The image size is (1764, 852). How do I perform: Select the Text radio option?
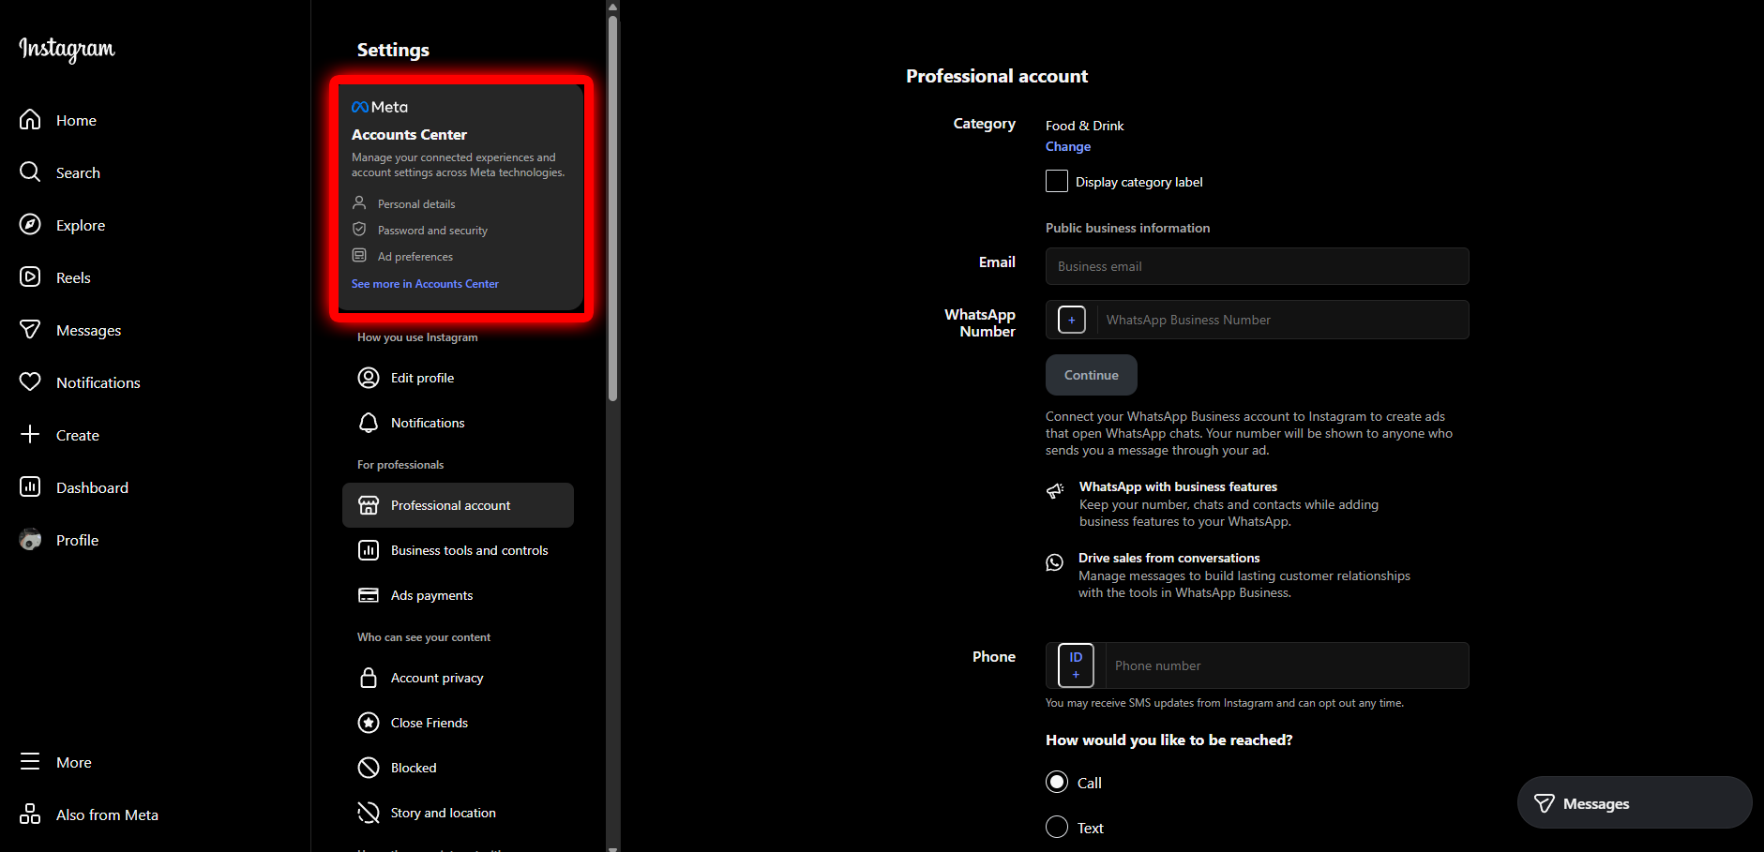[1057, 828]
